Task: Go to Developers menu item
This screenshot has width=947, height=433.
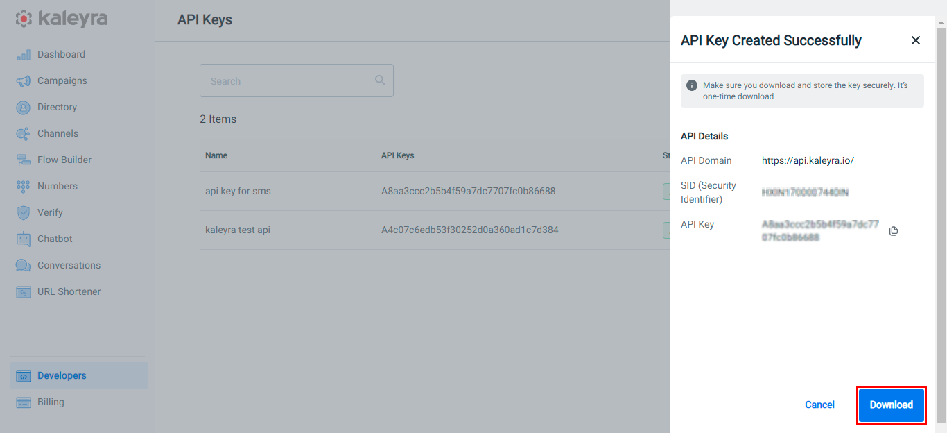Action: 79,375
